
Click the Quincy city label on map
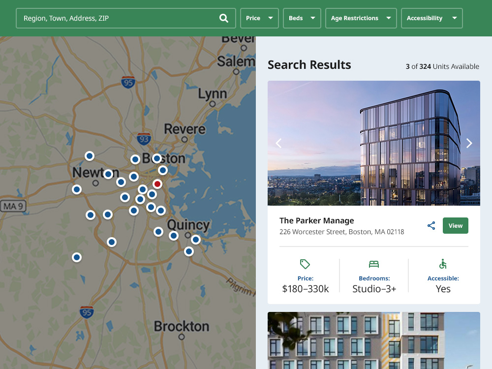188,225
